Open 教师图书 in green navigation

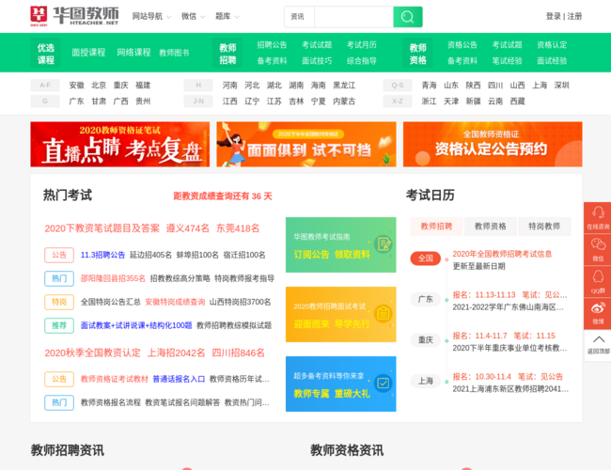click(174, 53)
